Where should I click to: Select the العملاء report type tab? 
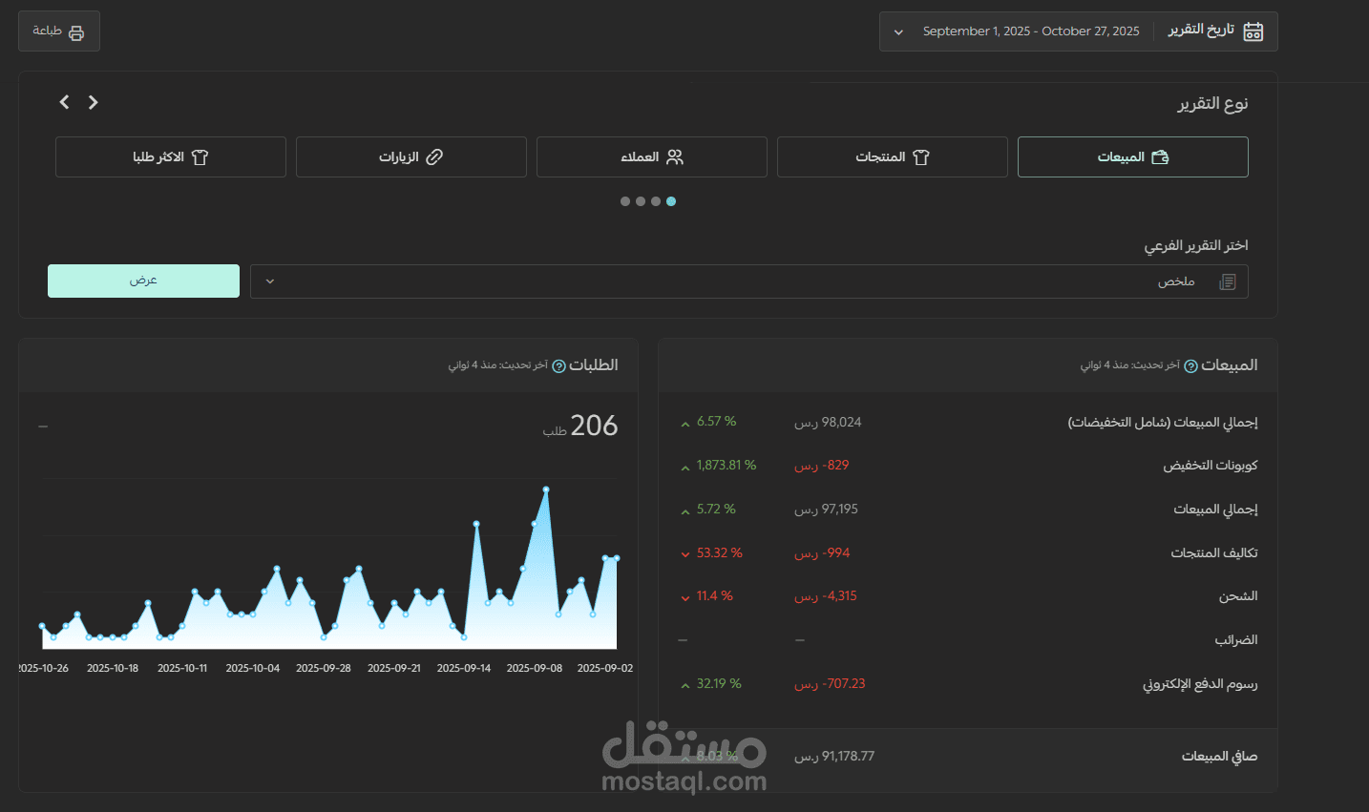[651, 156]
